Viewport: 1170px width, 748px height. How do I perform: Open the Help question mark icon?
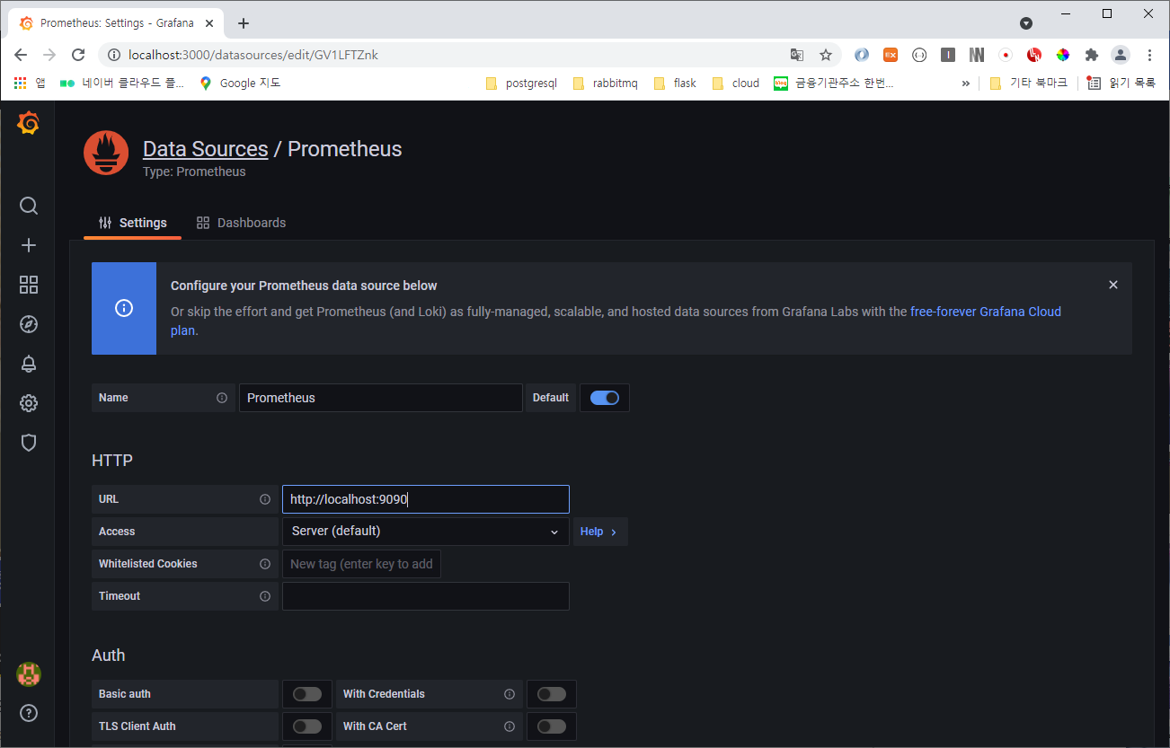[x=29, y=714]
